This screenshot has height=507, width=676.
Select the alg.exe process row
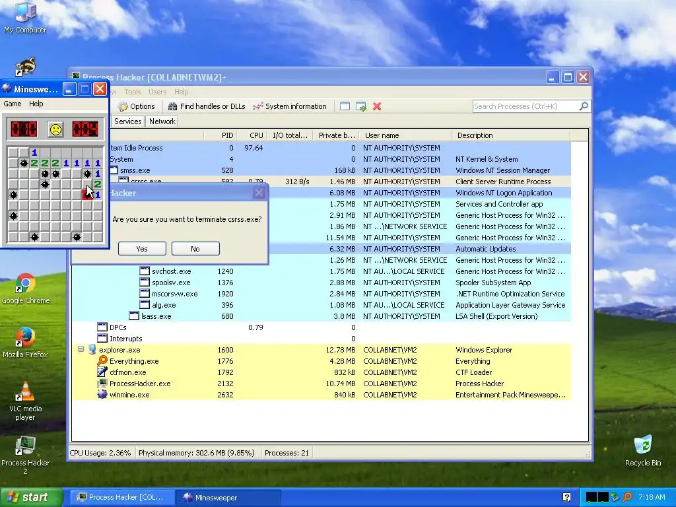click(321, 305)
